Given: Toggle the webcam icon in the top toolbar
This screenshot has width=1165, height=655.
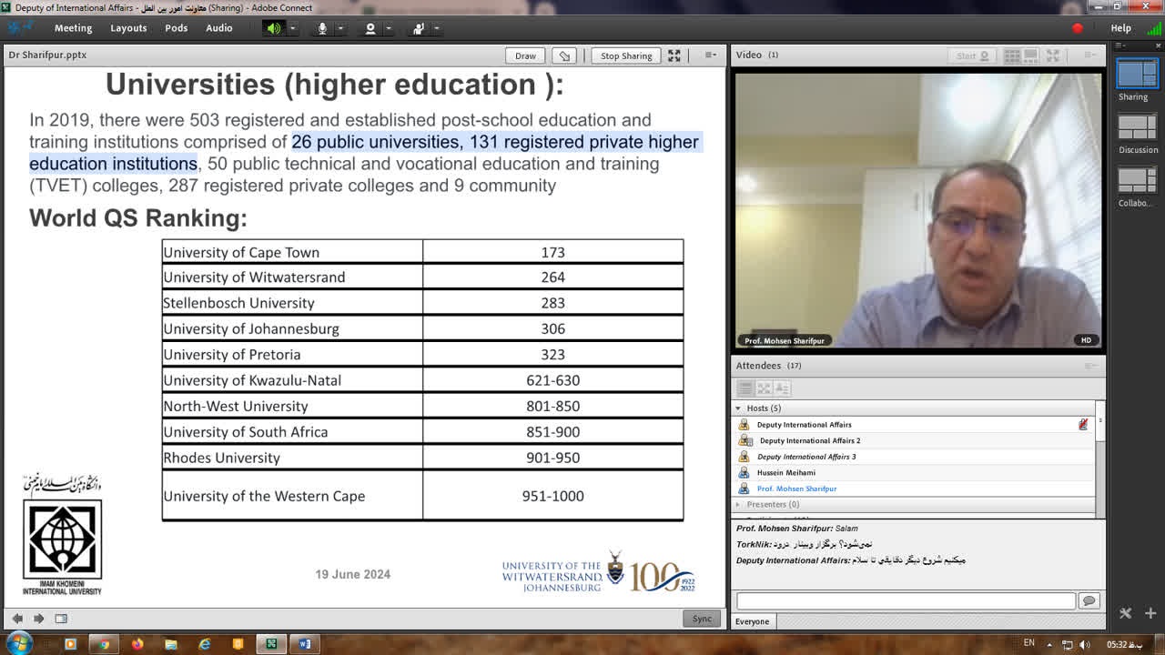Looking at the screenshot, I should point(370,28).
